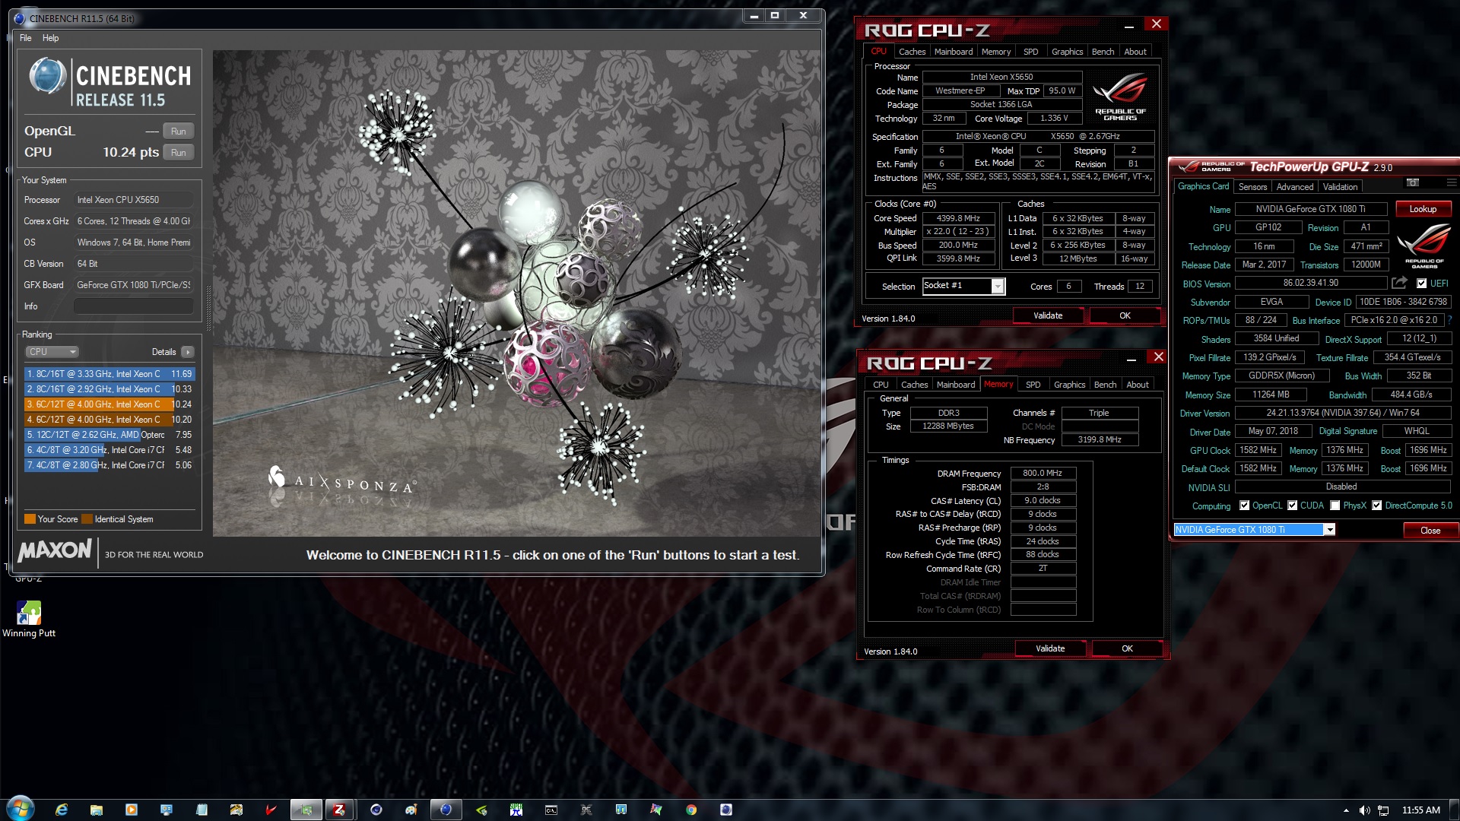The image size is (1460, 821).
Task: Switch to GPU-Z via its taskbar icon
Action: 306,810
